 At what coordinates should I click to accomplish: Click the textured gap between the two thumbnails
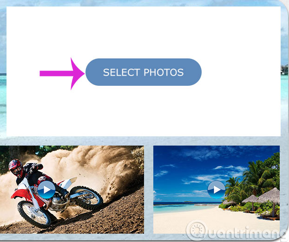[x=149, y=190]
